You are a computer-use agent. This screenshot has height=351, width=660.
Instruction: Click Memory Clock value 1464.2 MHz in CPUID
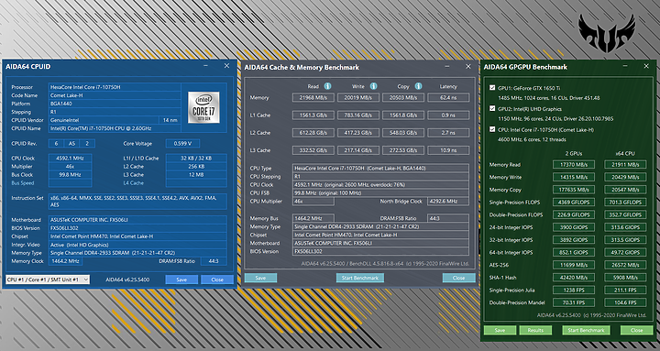click(x=65, y=261)
